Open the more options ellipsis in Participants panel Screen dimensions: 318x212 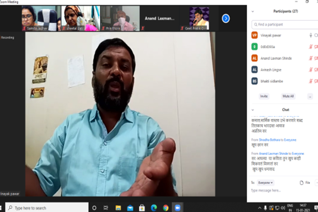click(x=310, y=96)
